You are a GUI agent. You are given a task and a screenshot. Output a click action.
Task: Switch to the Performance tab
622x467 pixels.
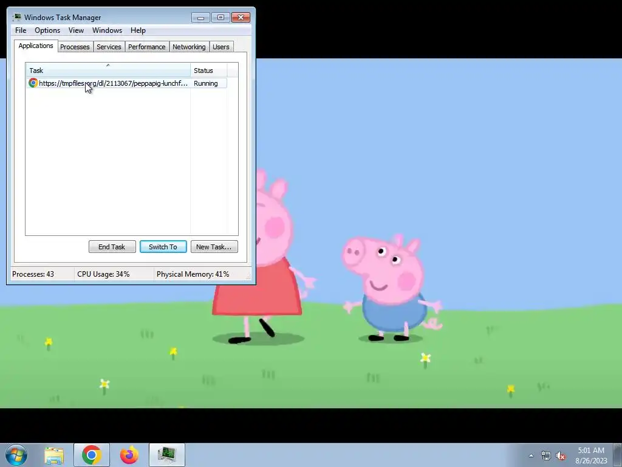pos(147,47)
